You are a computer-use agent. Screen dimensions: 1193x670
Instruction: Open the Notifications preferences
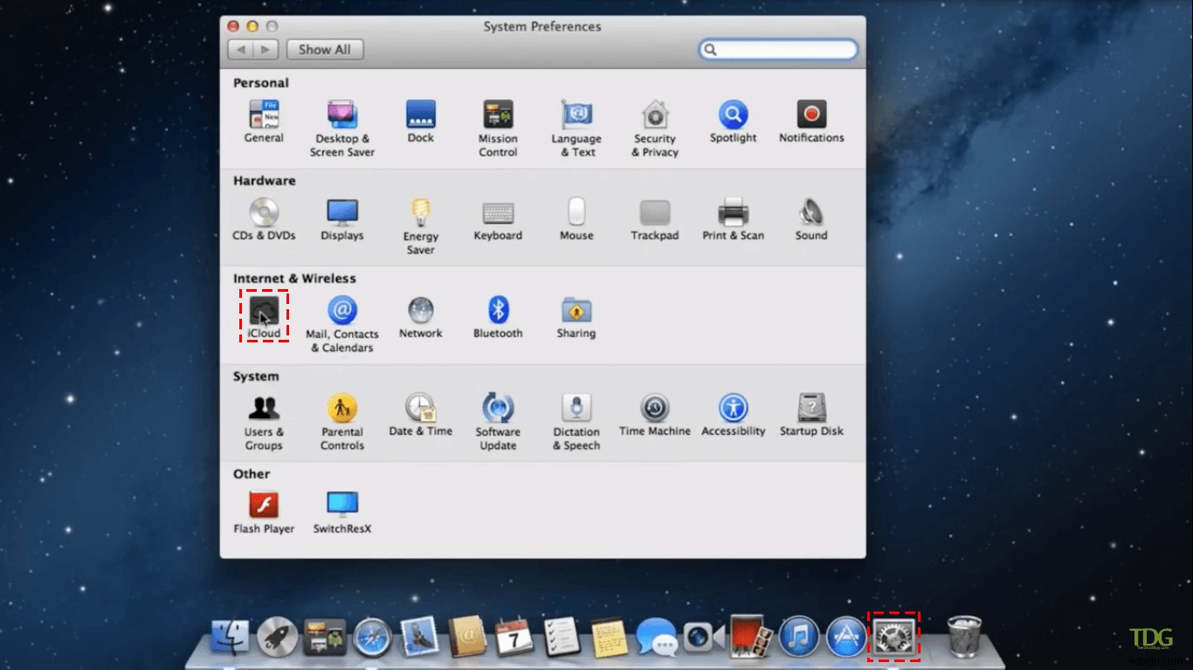810,114
